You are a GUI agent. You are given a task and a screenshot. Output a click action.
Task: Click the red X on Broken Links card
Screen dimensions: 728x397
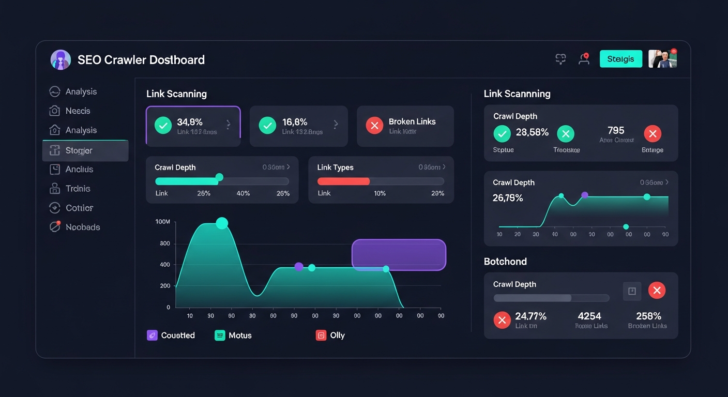click(374, 125)
